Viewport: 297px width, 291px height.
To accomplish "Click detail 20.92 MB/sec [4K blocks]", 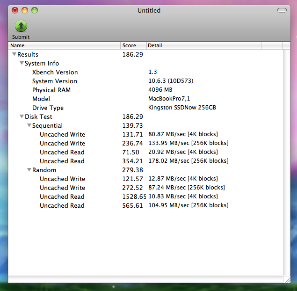I will coord(183,152).
